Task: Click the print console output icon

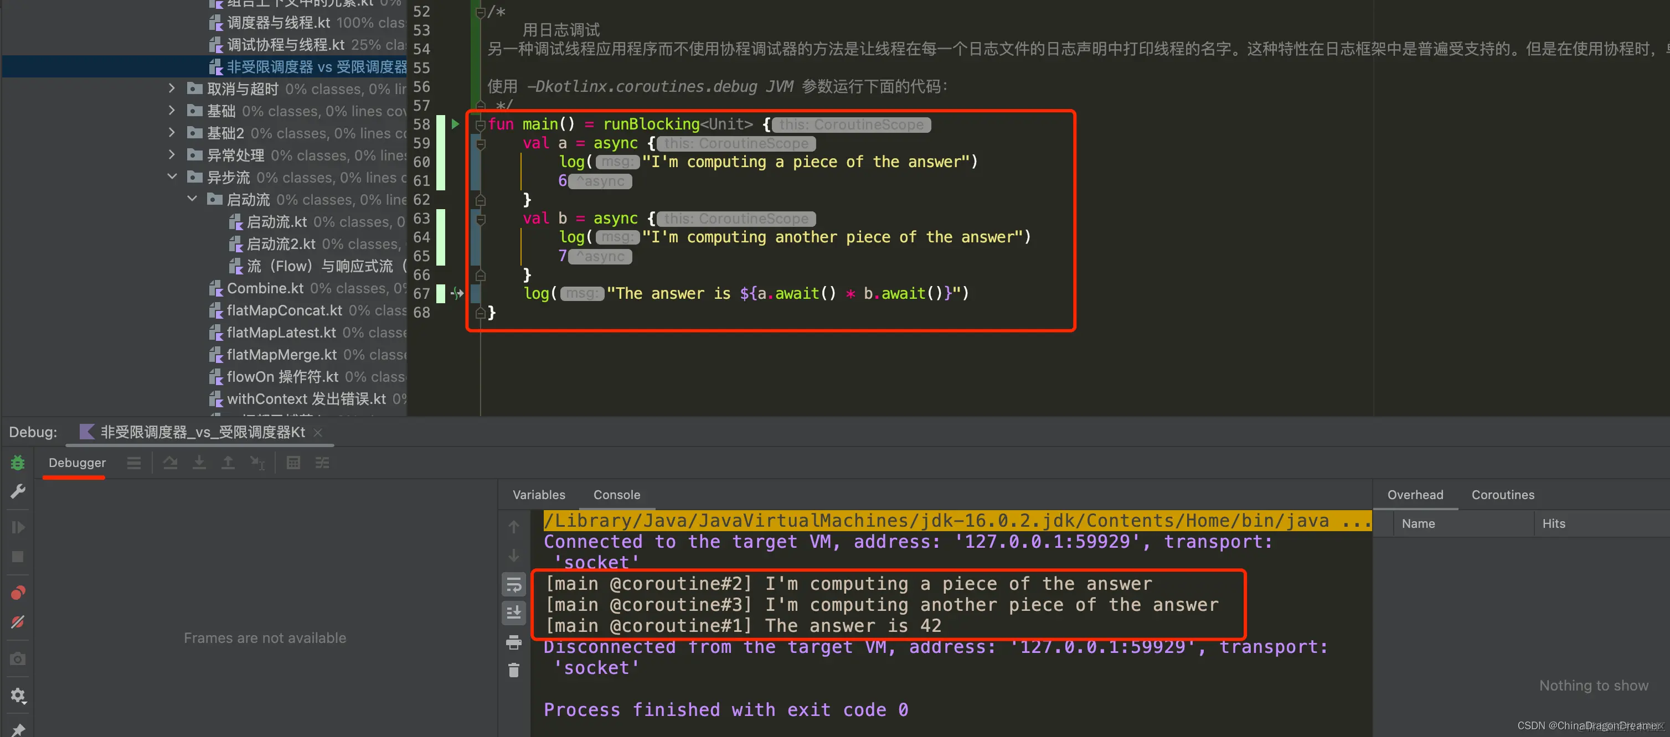Action: coord(513,642)
